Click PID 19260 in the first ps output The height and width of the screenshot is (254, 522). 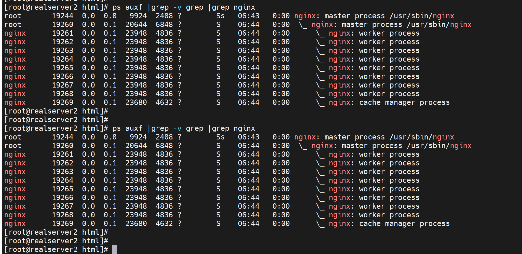(x=63, y=24)
